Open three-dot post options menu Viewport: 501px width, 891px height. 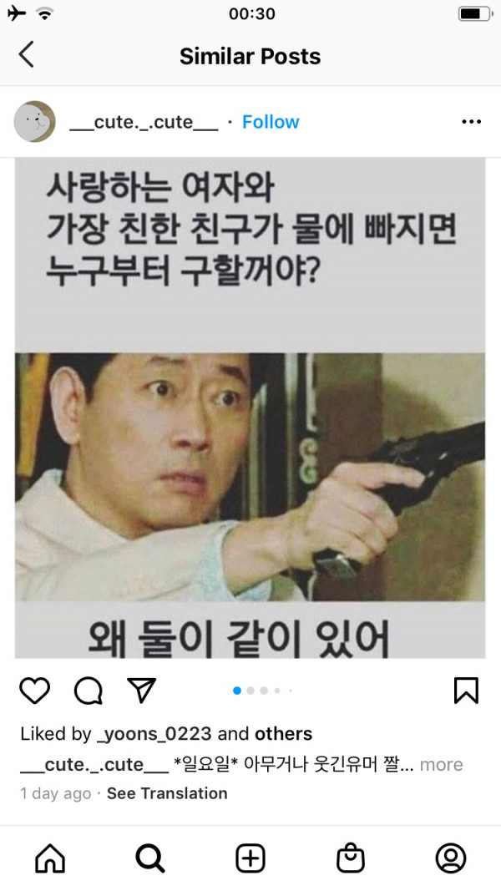pyautogui.click(x=472, y=122)
